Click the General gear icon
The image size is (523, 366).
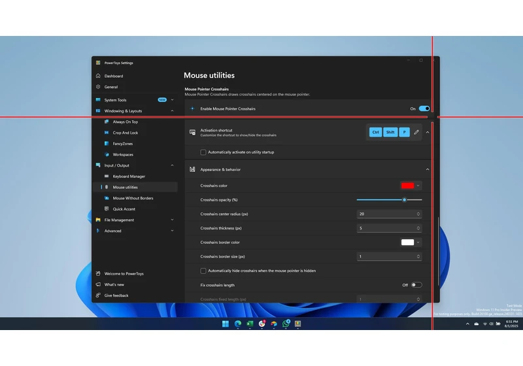98,87
